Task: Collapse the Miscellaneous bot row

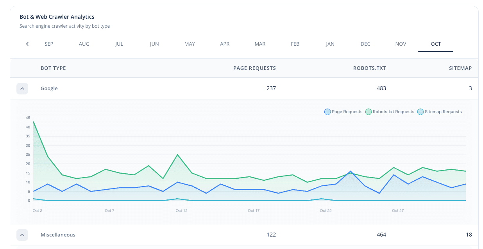Action: 22,235
